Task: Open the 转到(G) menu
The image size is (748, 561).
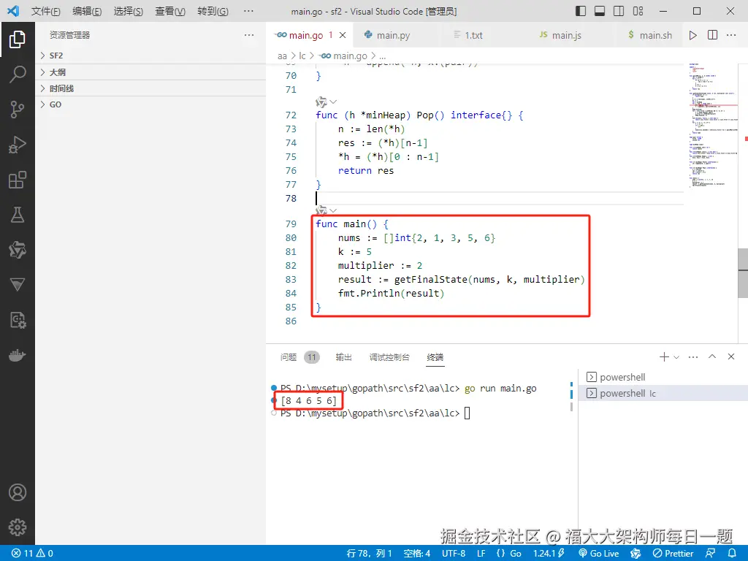Action: tap(213, 11)
